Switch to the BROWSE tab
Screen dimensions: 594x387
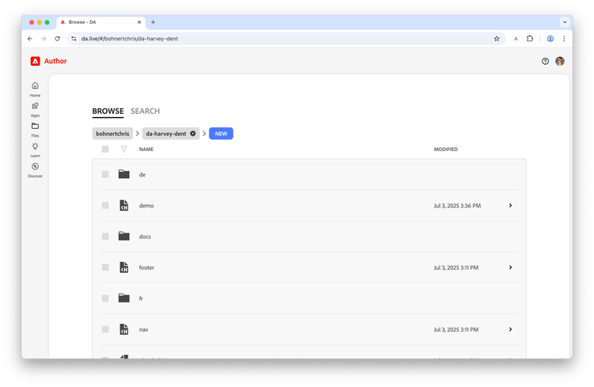[108, 112]
